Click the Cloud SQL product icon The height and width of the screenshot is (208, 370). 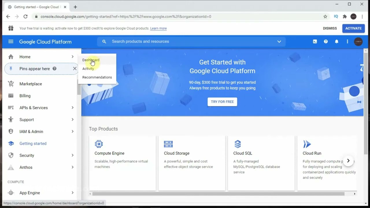(x=238, y=144)
